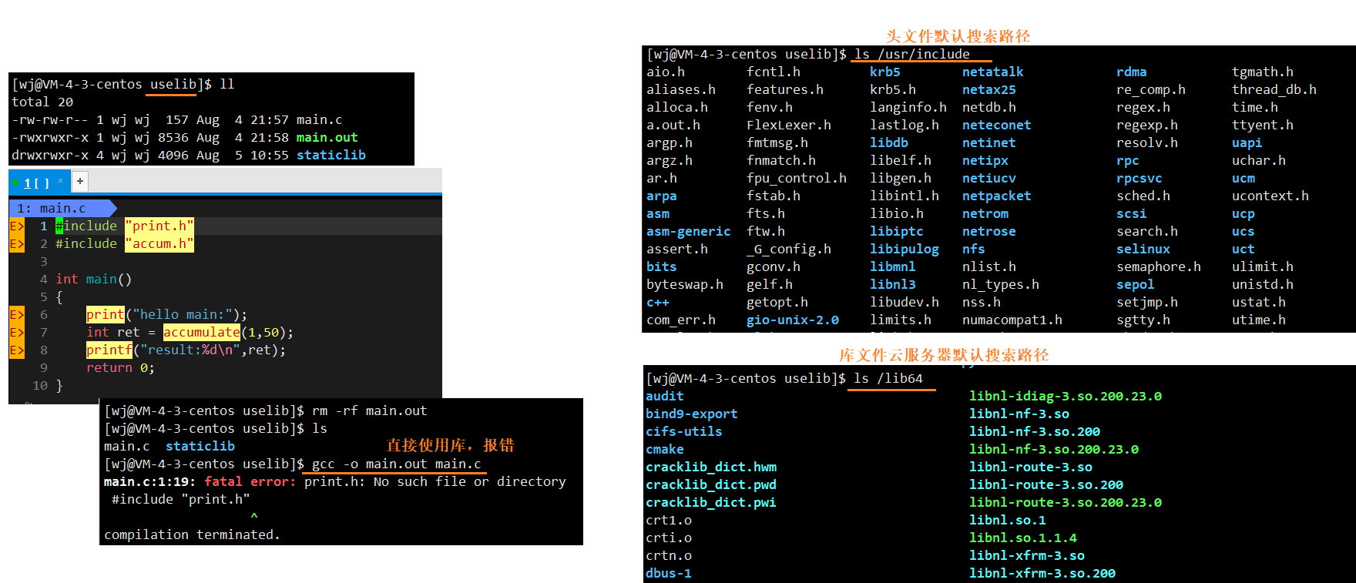This screenshot has height=583, width=1356.
Task: Click the E> error marker on line 6
Action: 17,314
